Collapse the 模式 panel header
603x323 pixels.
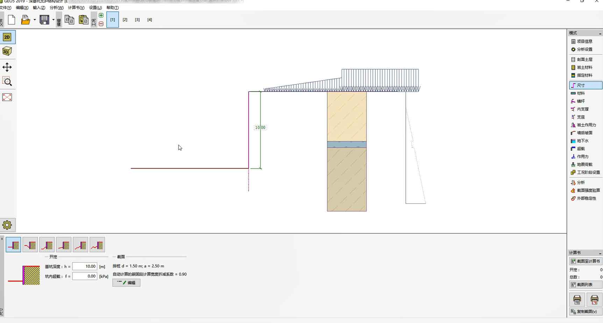coord(600,33)
